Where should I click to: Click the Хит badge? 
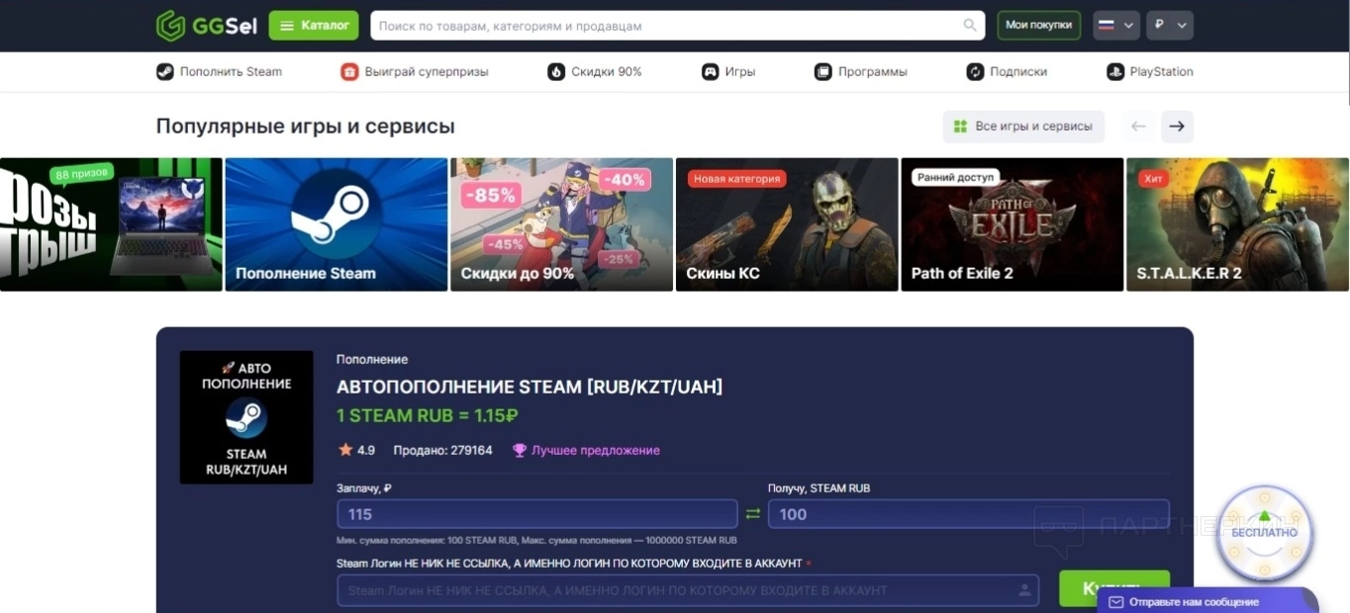coord(1153,179)
